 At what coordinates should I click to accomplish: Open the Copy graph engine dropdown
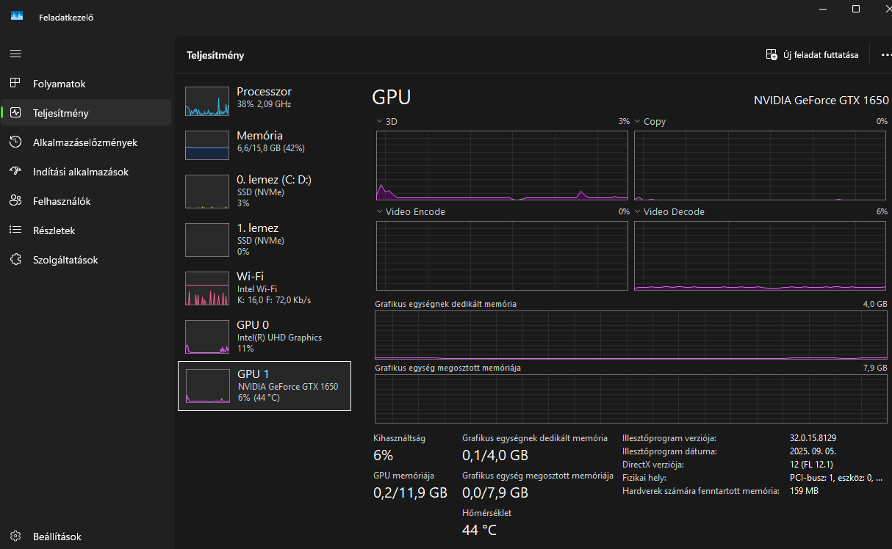[638, 122]
